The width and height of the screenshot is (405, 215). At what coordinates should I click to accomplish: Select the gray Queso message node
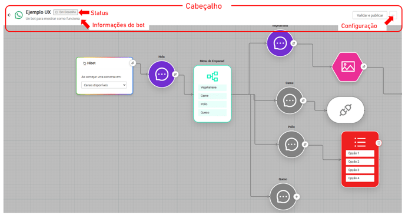click(x=283, y=197)
